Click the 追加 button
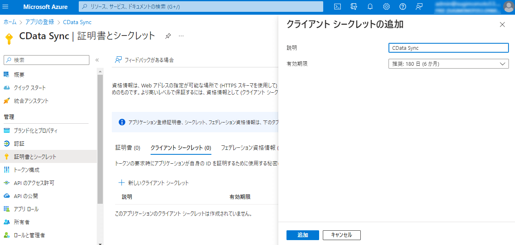Screen dimensions: 515x245 pos(303,235)
